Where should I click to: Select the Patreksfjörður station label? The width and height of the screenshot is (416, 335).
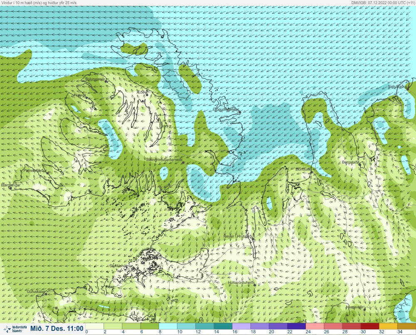coord(35,171)
